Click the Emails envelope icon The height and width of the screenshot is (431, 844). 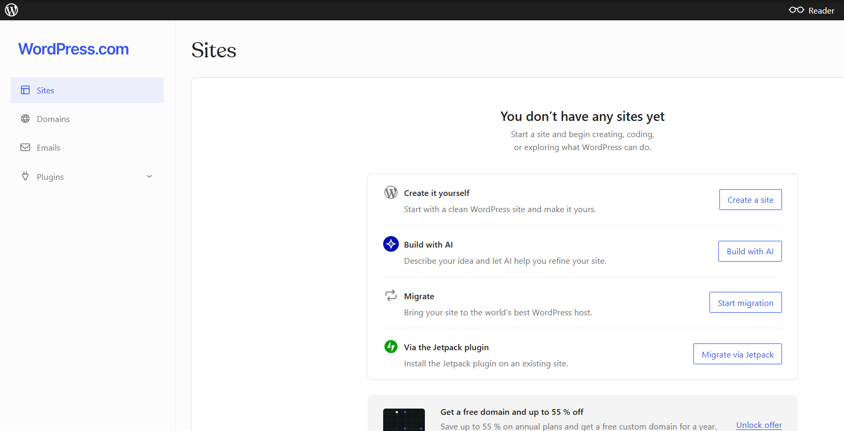coord(25,147)
